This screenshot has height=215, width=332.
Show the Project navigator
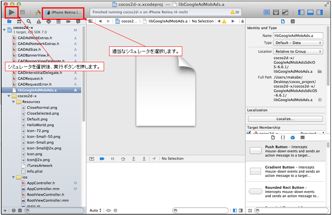pyautogui.click(x=9, y=21)
